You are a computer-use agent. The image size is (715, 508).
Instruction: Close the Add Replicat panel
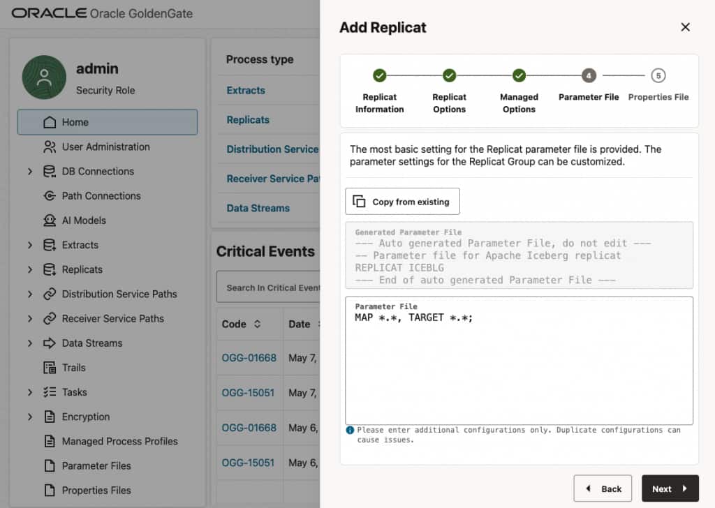point(685,27)
